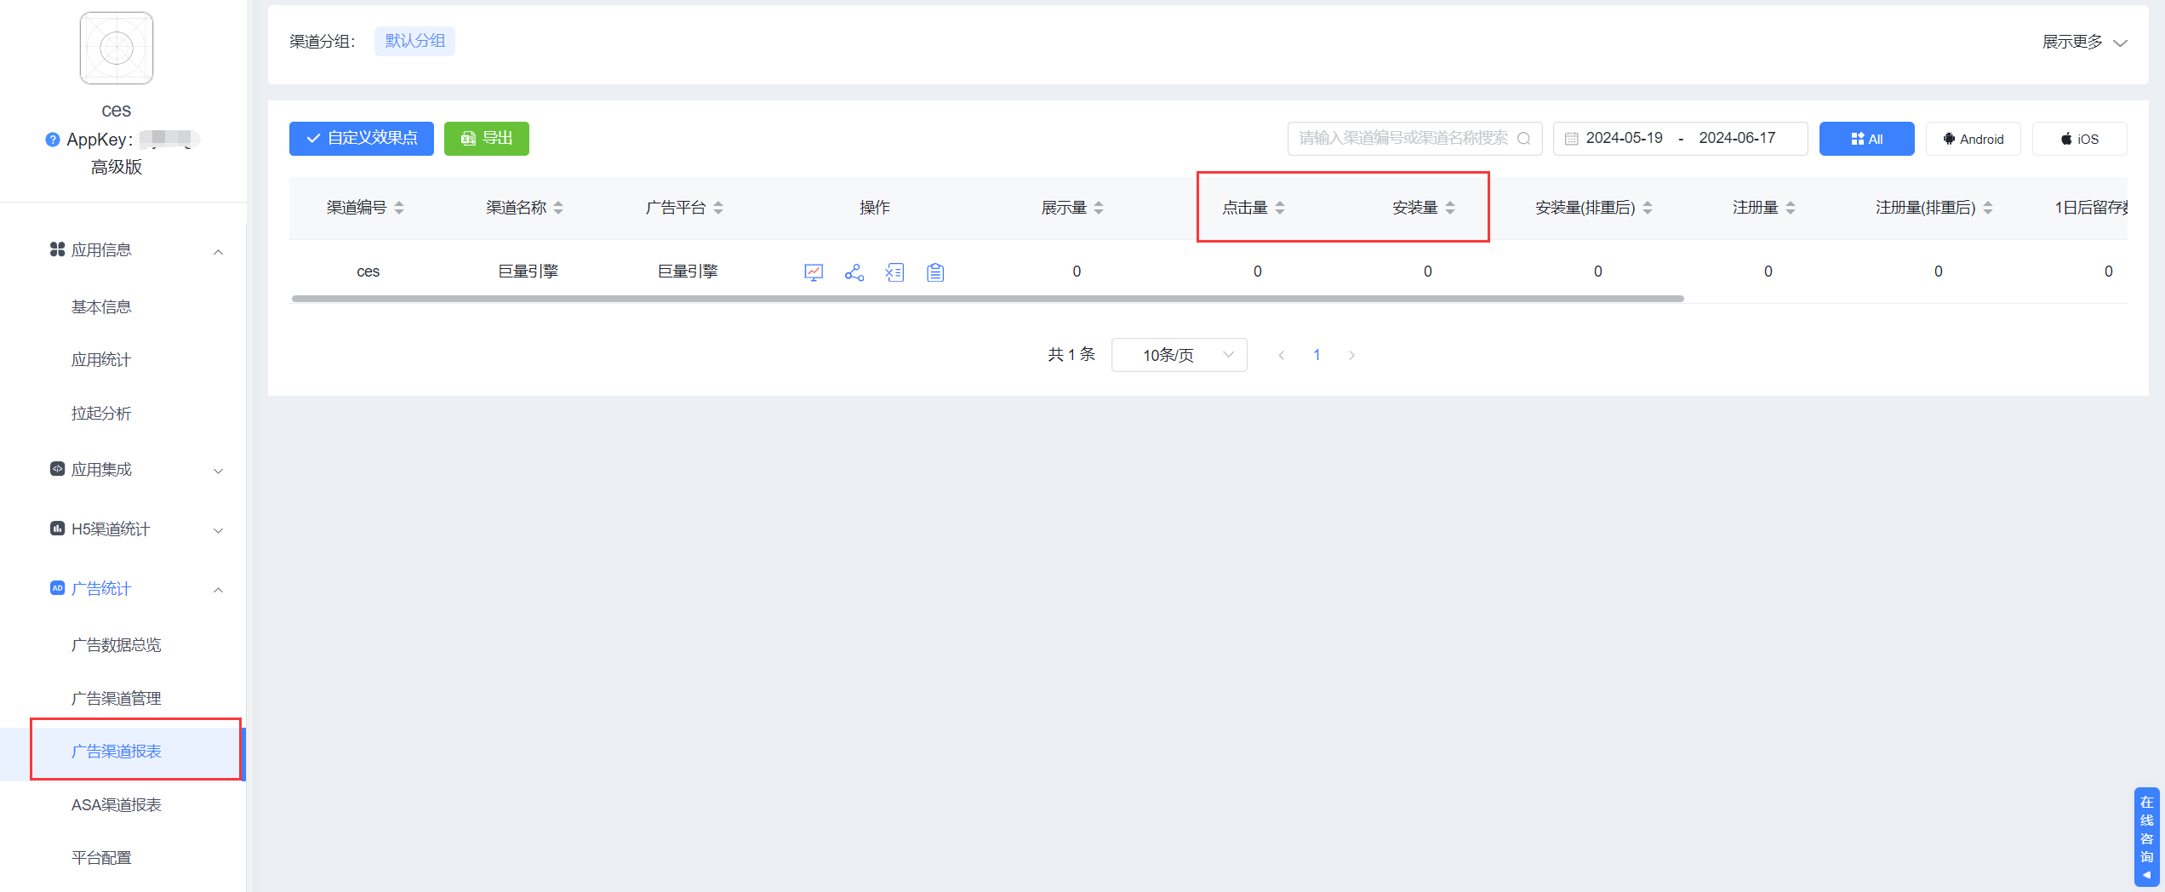The image size is (2165, 892).
Task: Open ASA渠道报表 in the sidebar
Action: [117, 805]
